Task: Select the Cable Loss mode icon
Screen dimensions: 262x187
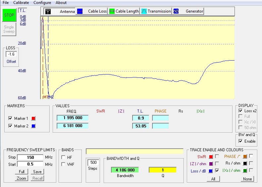Action: (x=80, y=11)
